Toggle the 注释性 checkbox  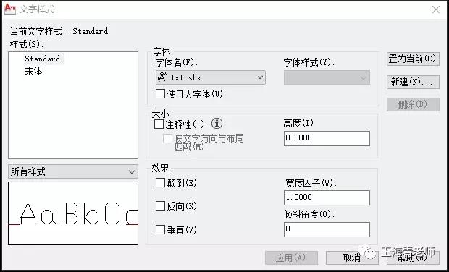pyautogui.click(x=159, y=124)
